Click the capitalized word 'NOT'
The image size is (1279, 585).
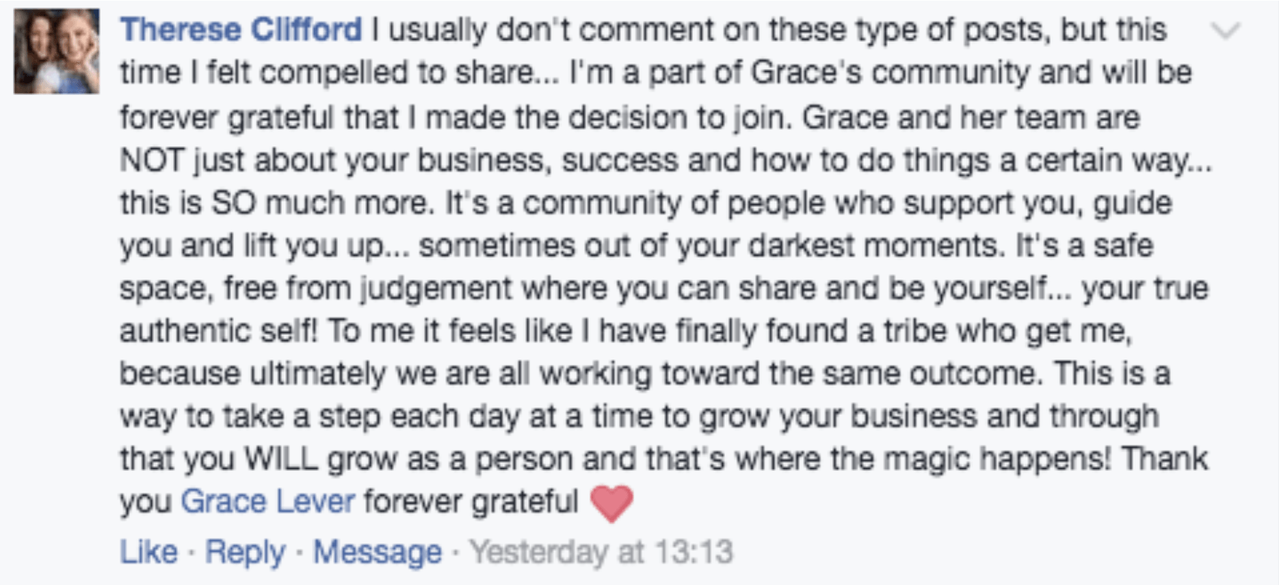pos(151,161)
